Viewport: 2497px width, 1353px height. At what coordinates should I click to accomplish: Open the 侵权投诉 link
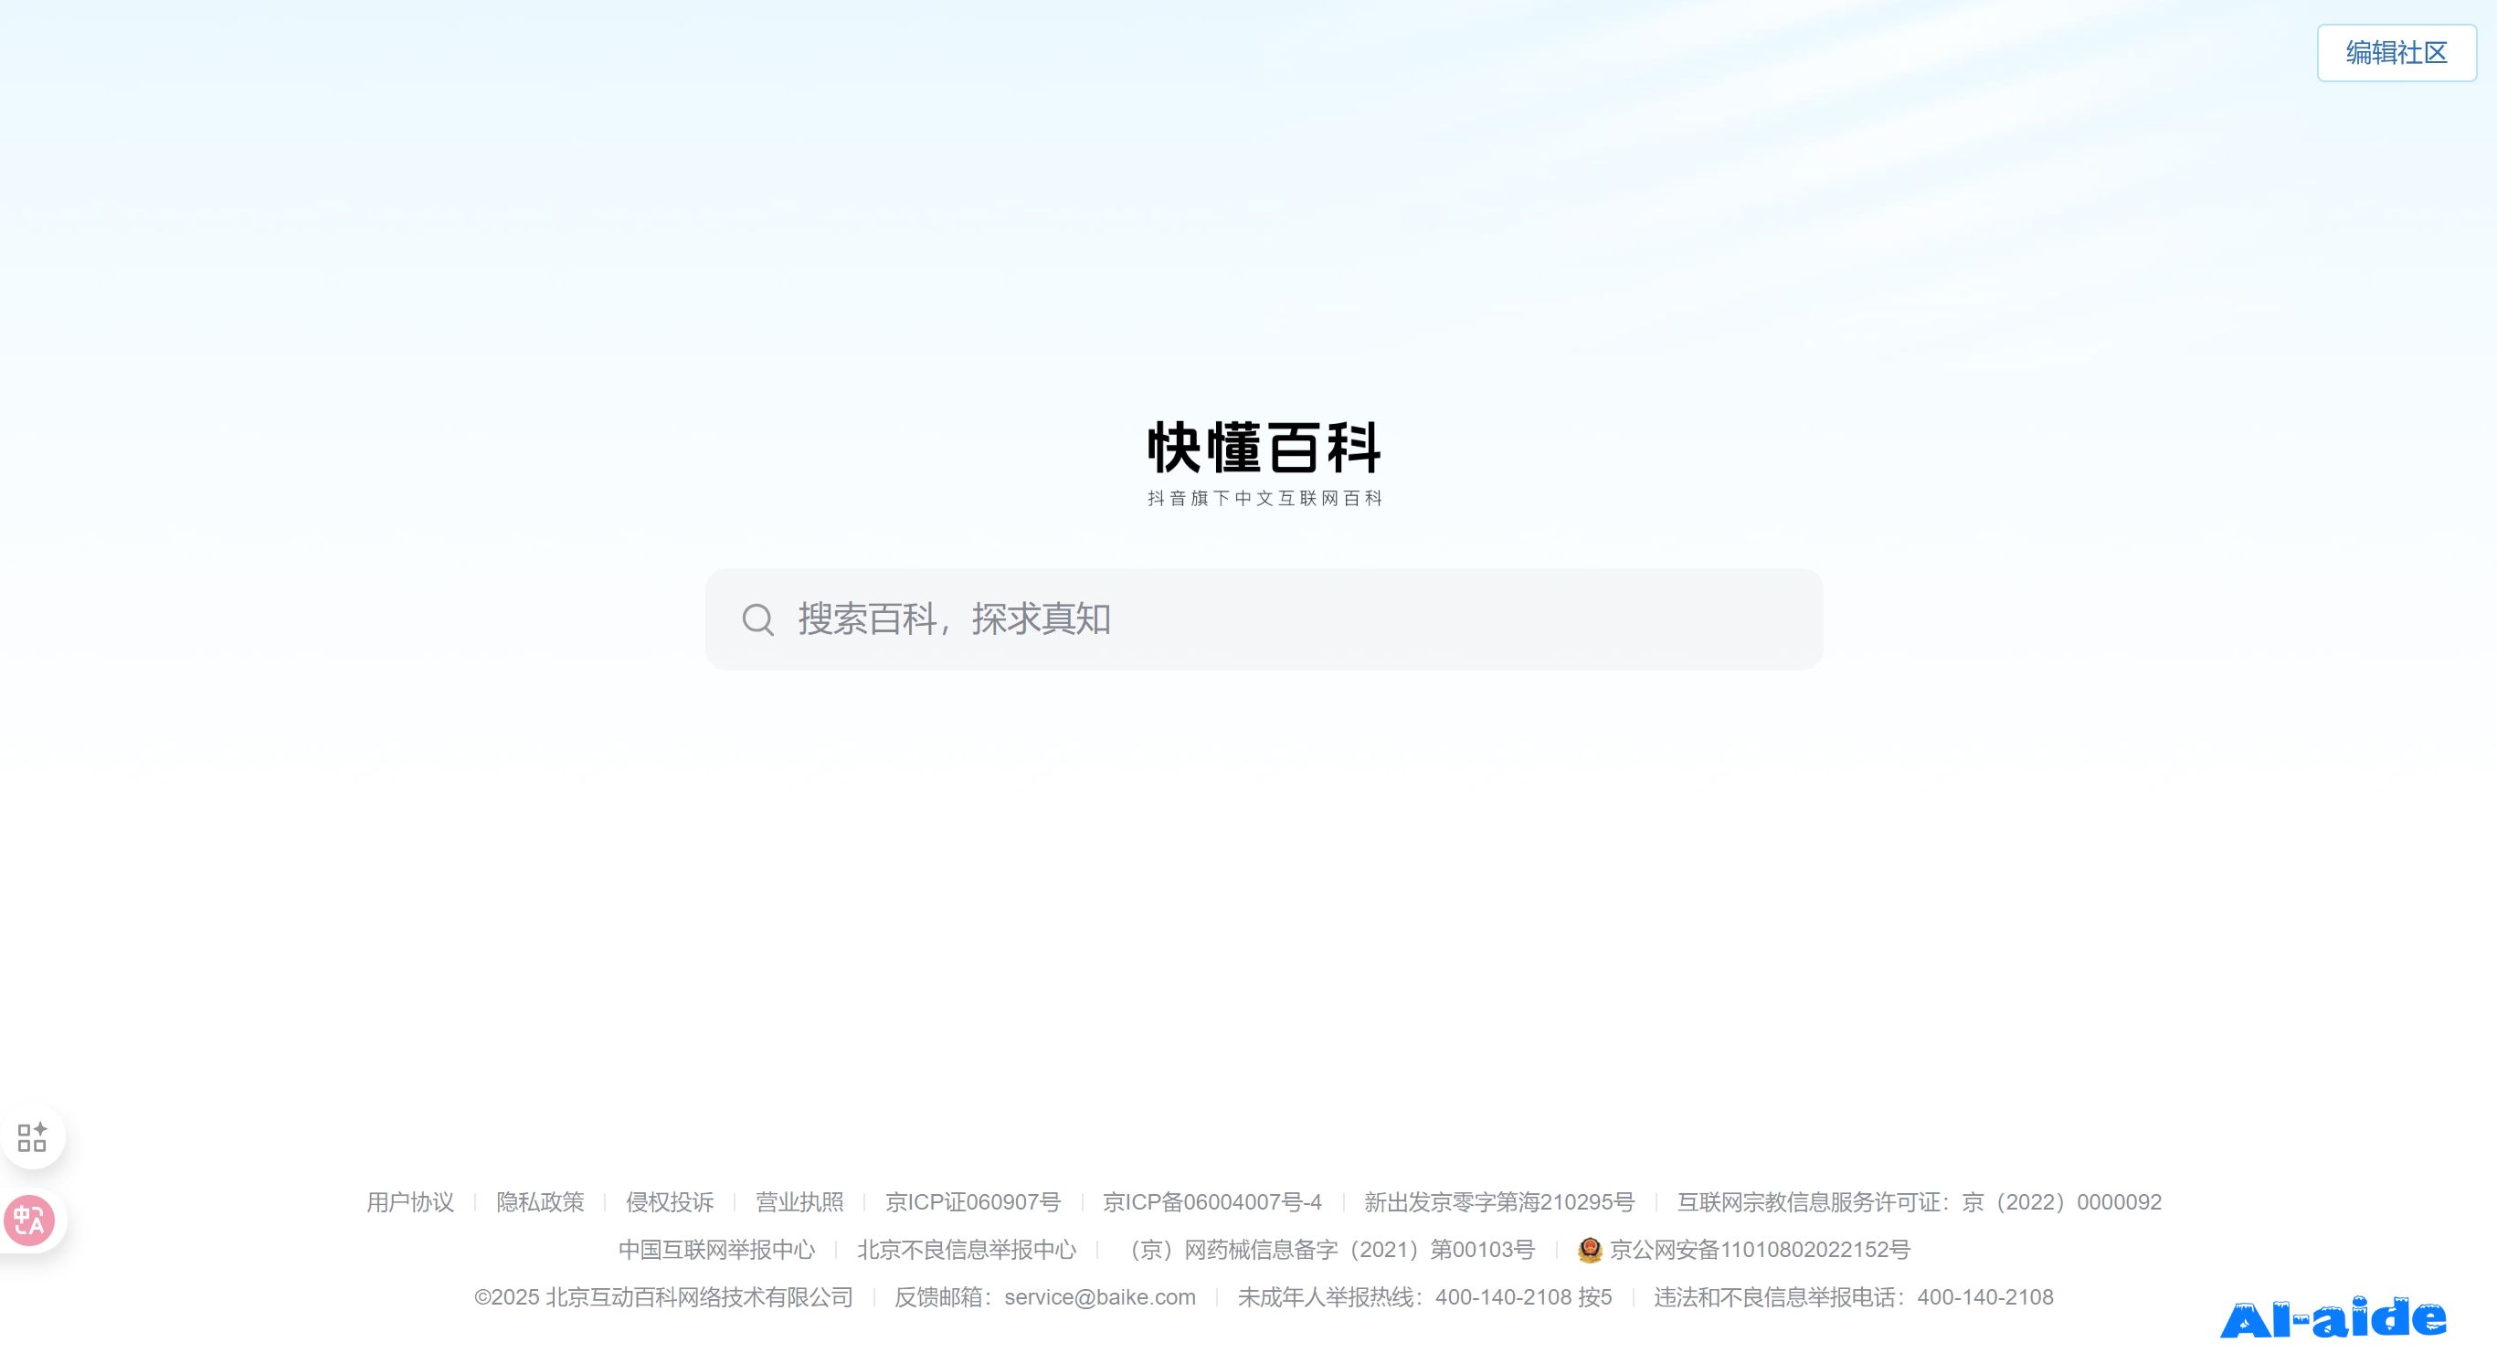click(670, 1203)
